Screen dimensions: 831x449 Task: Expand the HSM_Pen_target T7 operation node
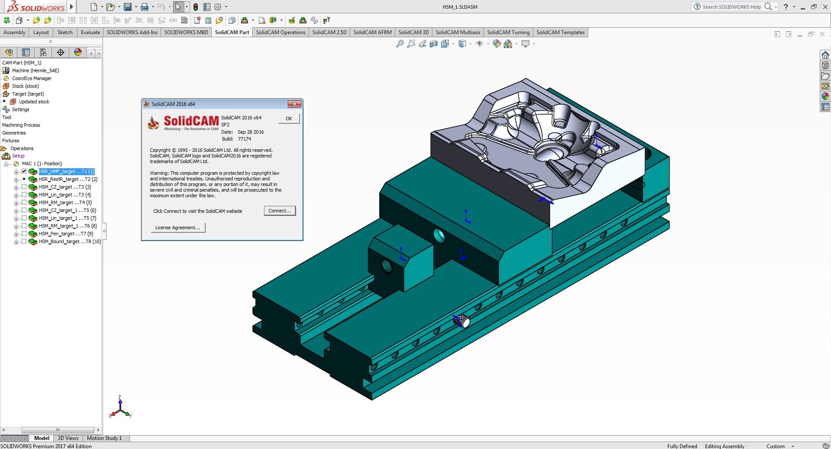[16, 234]
